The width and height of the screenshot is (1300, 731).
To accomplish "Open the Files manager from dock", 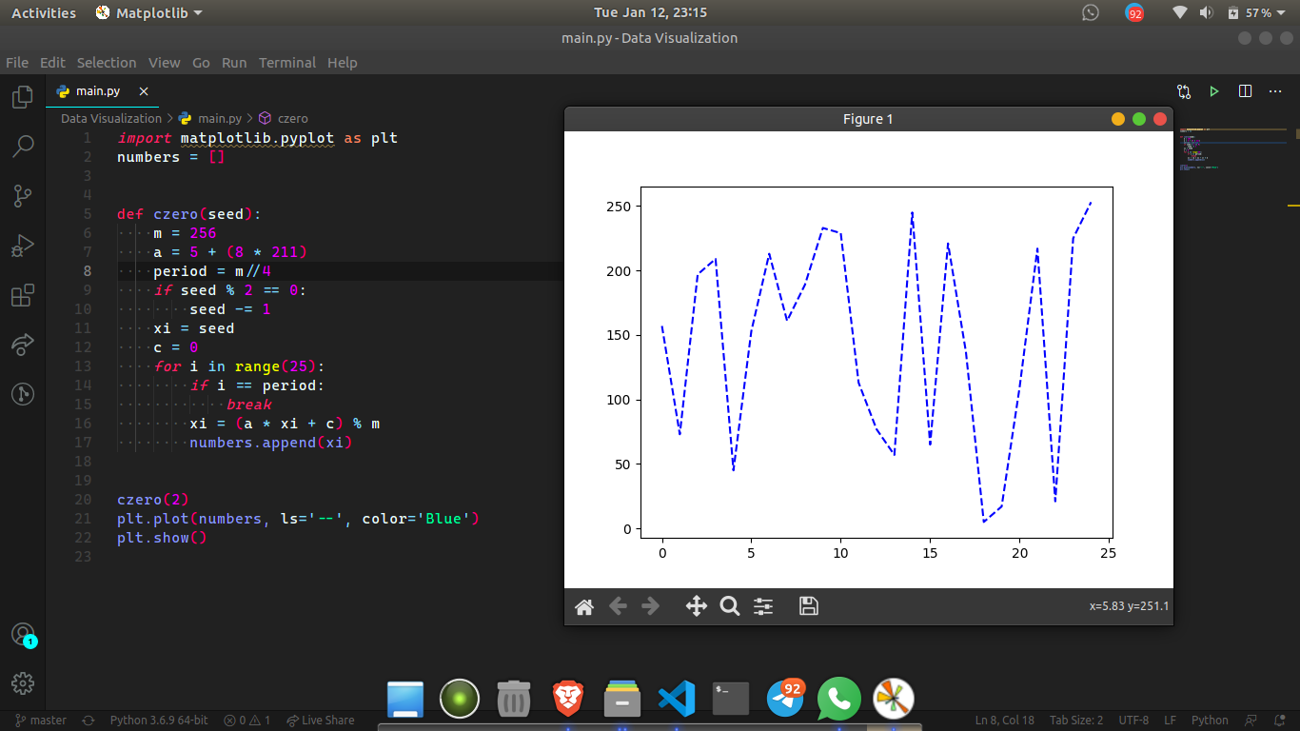I will coord(622,700).
